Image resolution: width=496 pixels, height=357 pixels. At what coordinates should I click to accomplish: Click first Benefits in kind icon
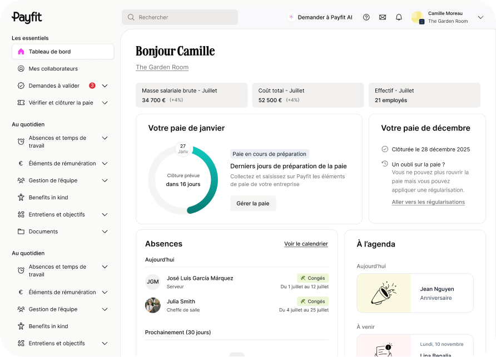pos(21,198)
